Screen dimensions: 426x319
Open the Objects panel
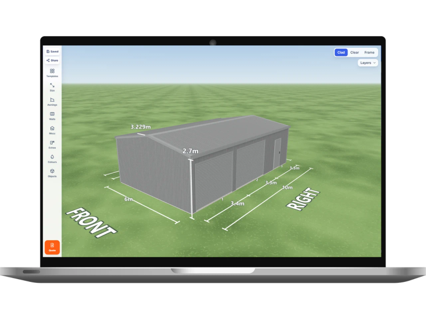pos(52,173)
